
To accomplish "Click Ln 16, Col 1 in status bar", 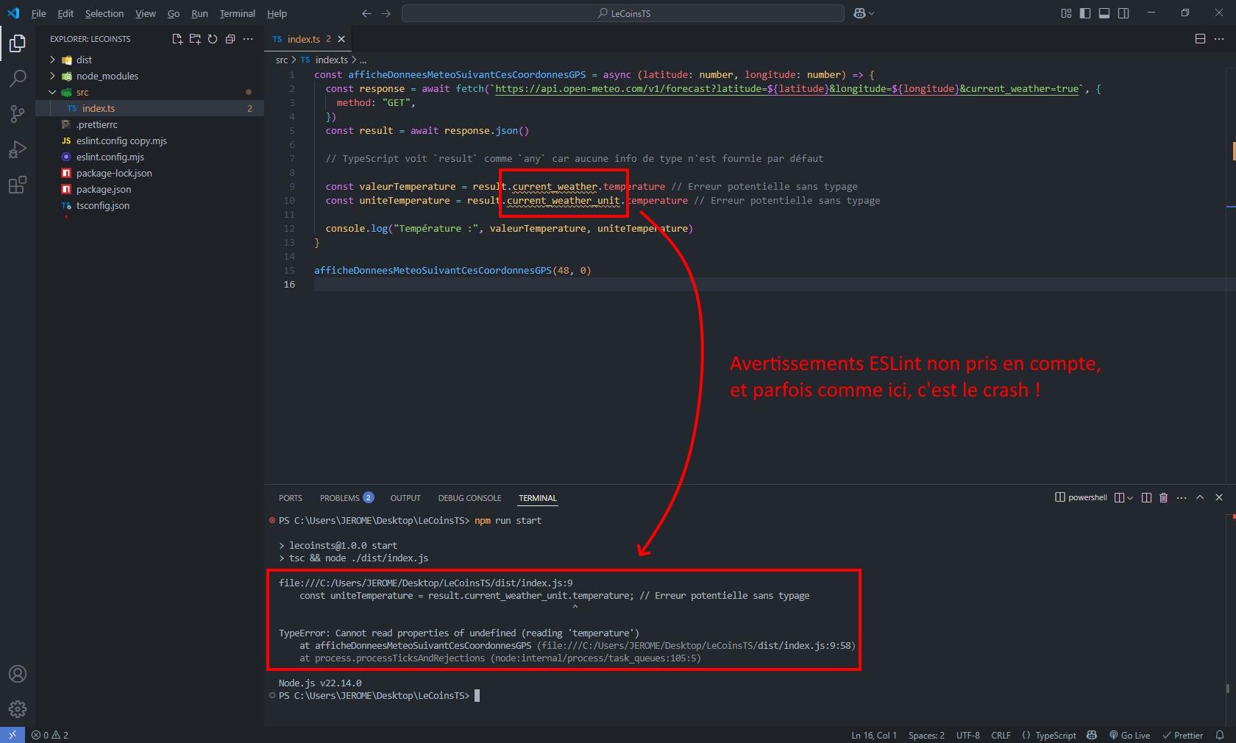I will [874, 735].
